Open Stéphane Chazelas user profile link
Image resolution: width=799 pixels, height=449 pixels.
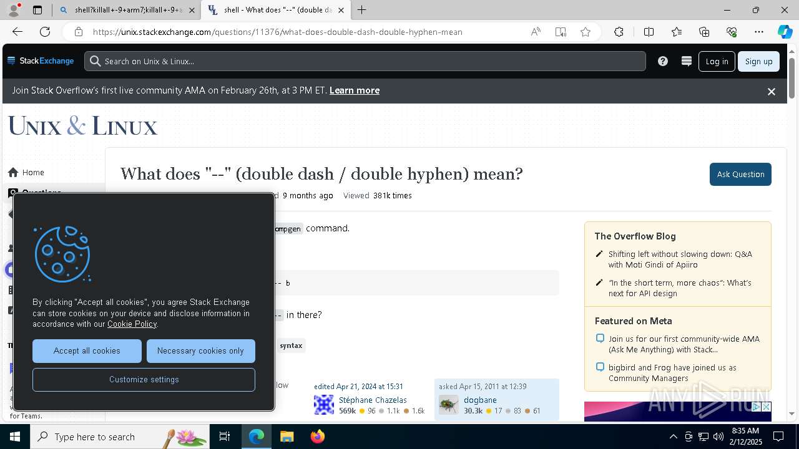click(373, 400)
